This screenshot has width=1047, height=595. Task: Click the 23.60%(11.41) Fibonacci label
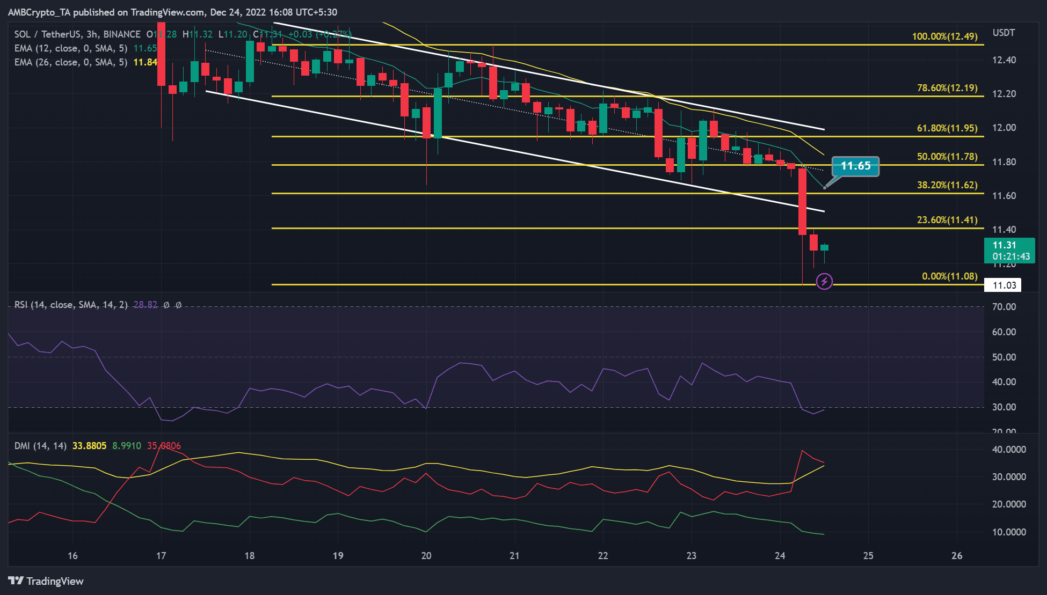tap(947, 220)
